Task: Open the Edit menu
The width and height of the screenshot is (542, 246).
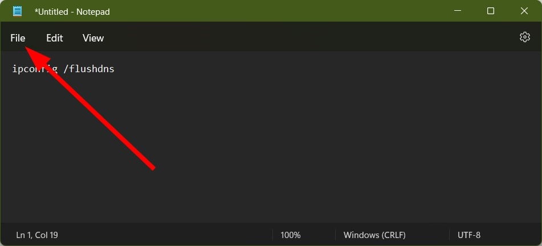Action: tap(55, 38)
